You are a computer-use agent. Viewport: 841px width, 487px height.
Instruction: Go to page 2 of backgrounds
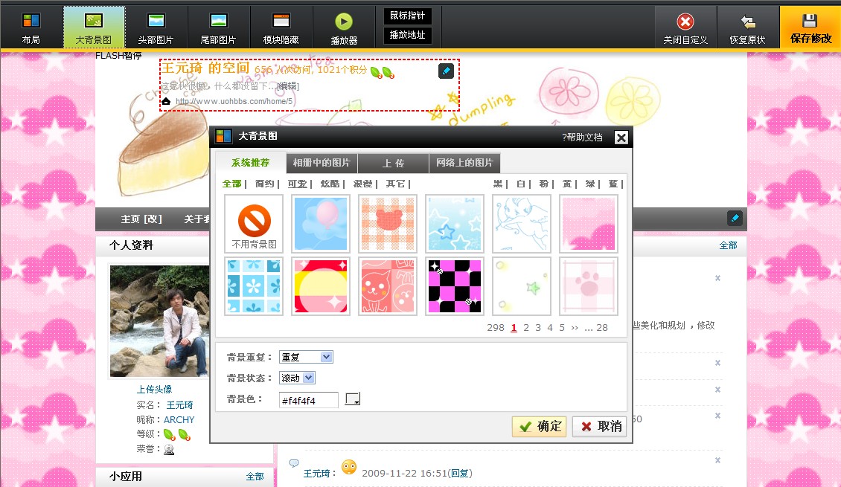[x=526, y=327]
